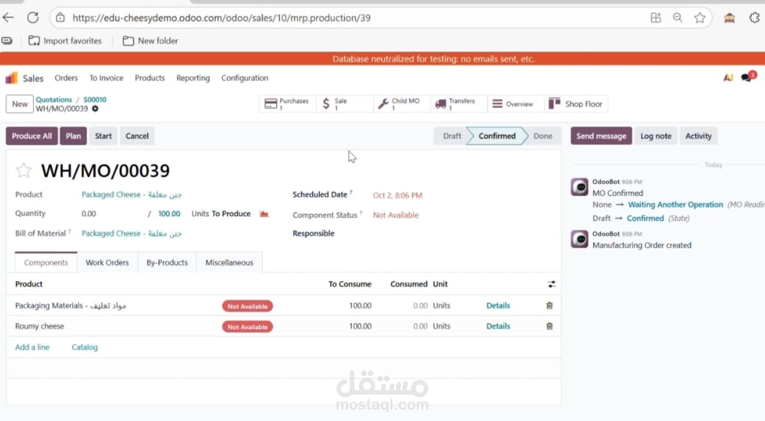Viewport: 765px width, 421px height.
Task: Click Not Available badge for Packaging Materials
Action: click(247, 306)
